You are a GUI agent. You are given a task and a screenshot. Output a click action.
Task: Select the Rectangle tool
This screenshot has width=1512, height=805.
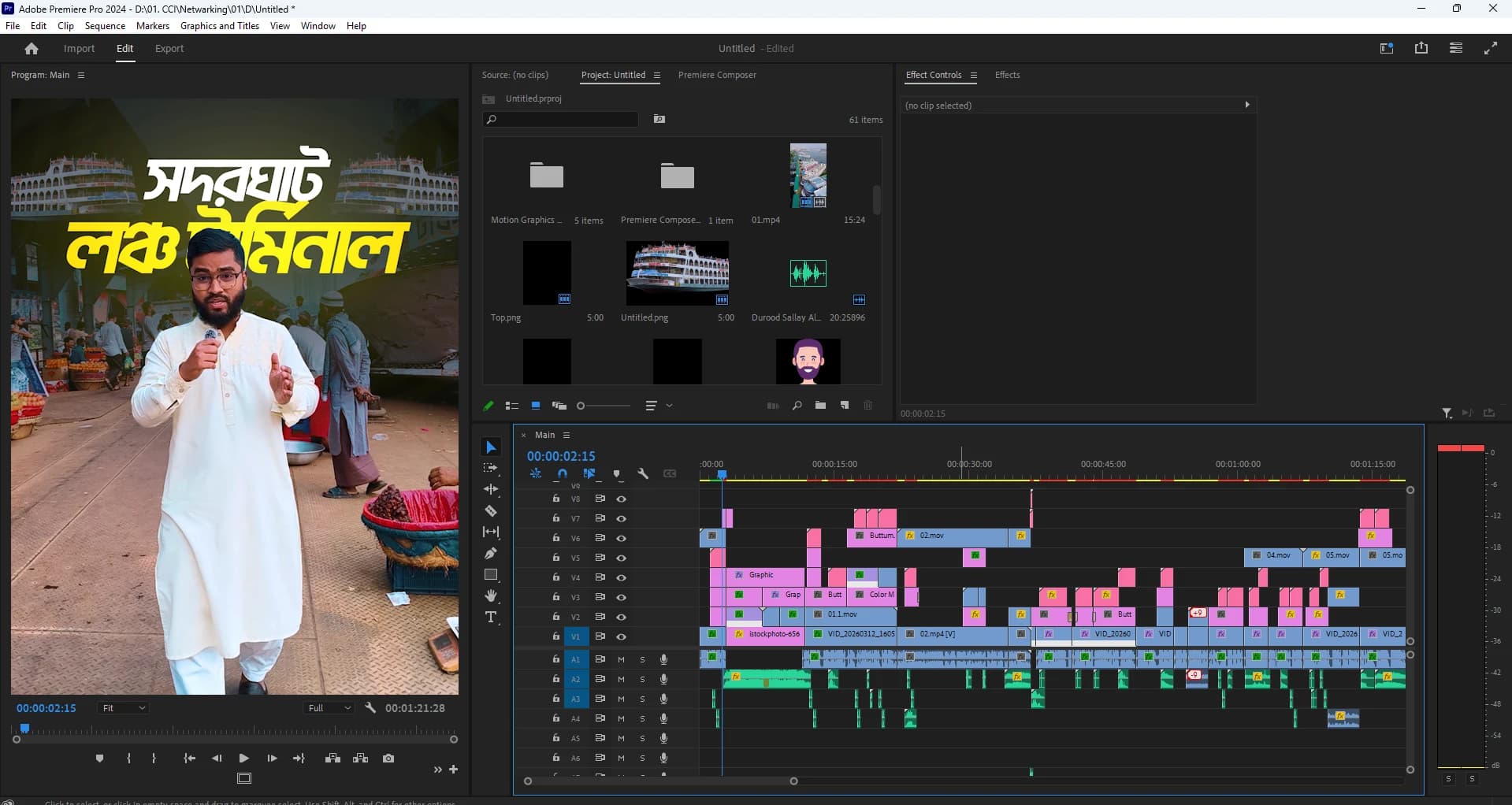point(491,575)
